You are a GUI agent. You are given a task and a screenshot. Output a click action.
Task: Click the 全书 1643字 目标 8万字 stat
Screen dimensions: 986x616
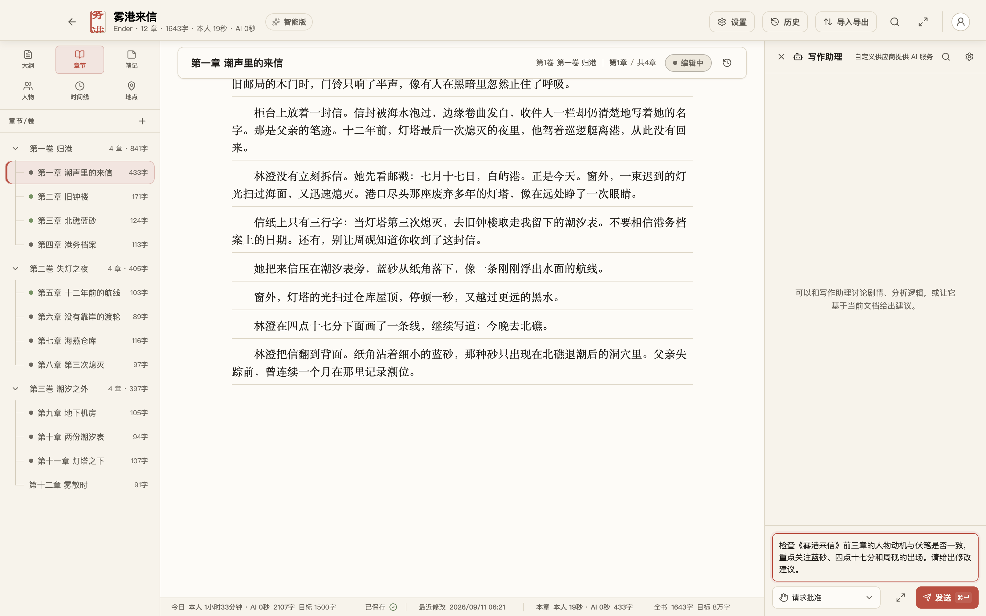pos(692,607)
